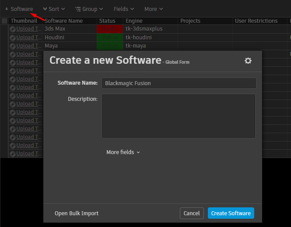Click Upload Thumbnail link for Houdini
The height and width of the screenshot is (227, 291).
(29, 38)
